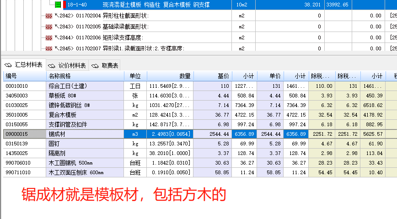Click the 基价 column header
The image size is (397, 219).
[213, 76]
